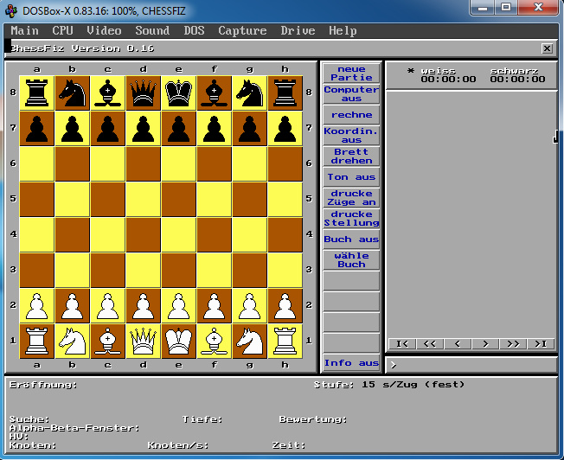The width and height of the screenshot is (564, 460).
Task: Fast-forward several moves with '>>'
Action: [x=513, y=344]
